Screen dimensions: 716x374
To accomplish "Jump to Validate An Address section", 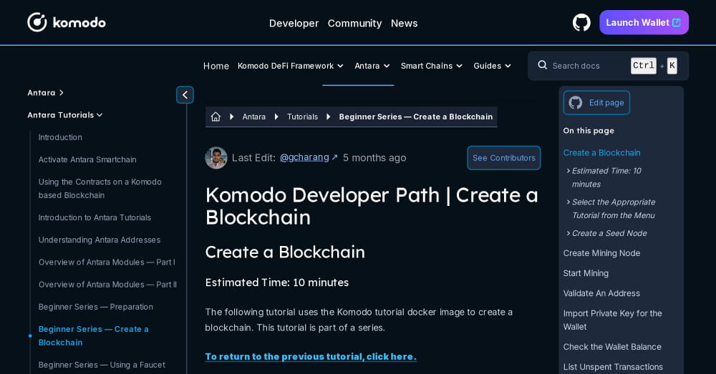I will [x=601, y=293].
